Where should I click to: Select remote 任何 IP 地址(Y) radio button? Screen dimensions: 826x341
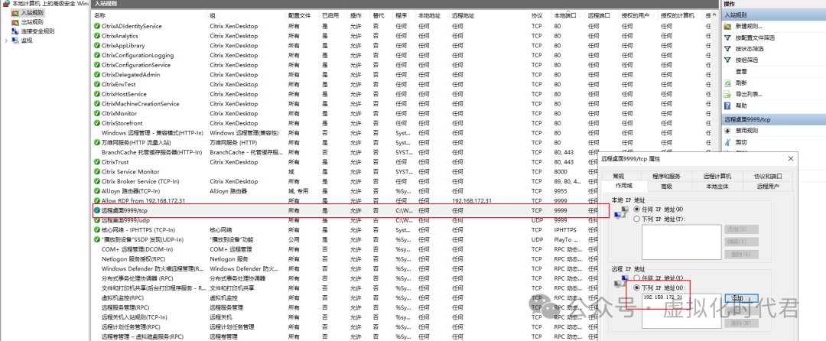tap(637, 278)
